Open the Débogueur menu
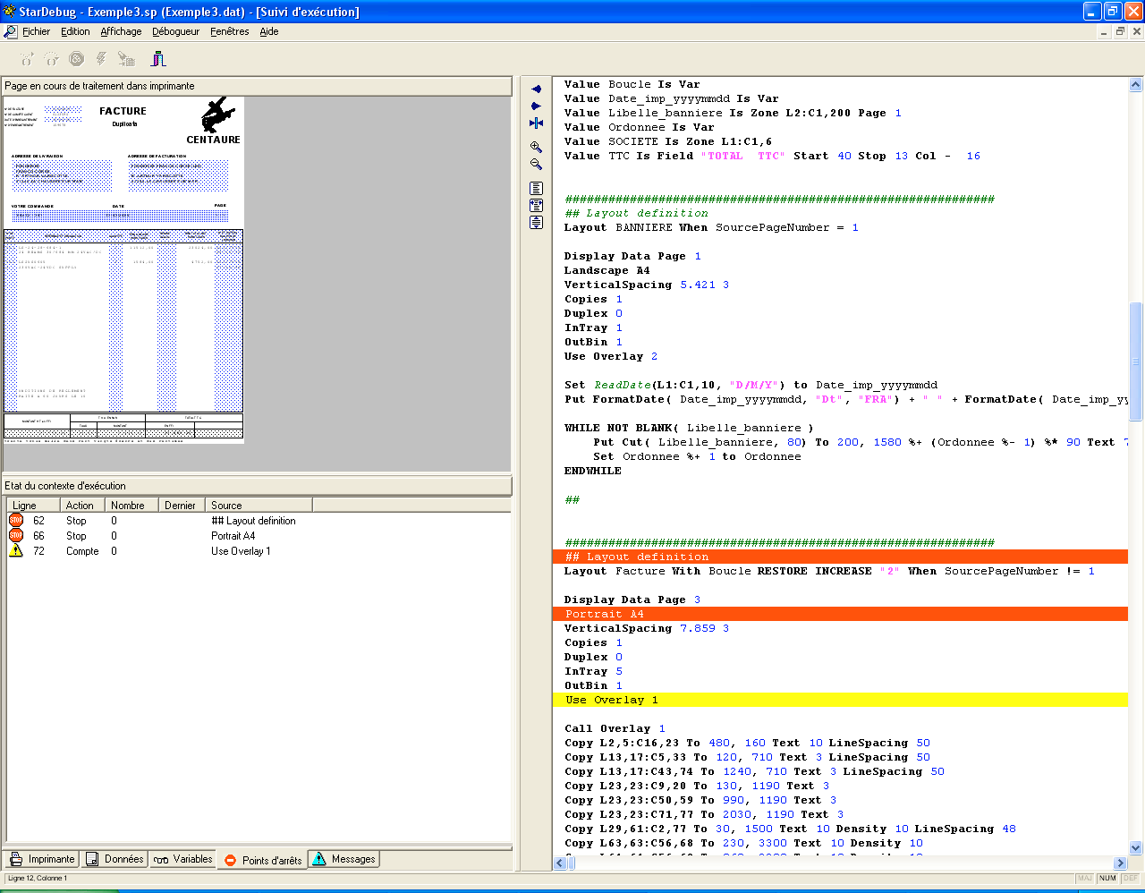This screenshot has height=893, width=1145. tap(175, 31)
